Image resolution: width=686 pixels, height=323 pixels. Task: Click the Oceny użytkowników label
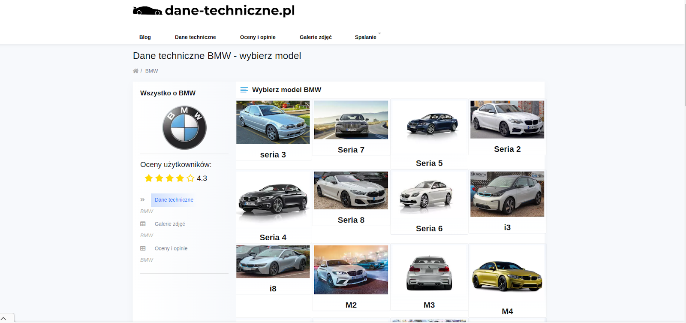(176, 165)
